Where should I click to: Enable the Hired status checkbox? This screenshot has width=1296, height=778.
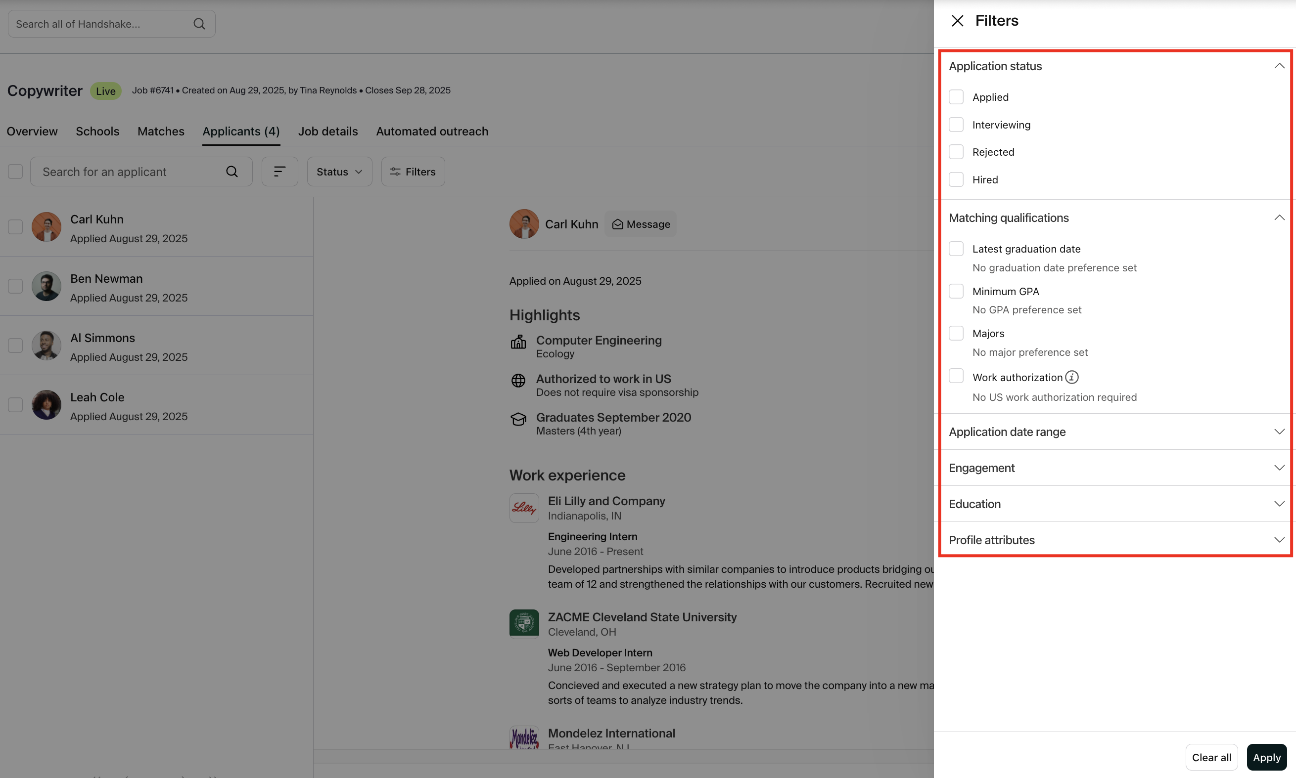(x=956, y=180)
